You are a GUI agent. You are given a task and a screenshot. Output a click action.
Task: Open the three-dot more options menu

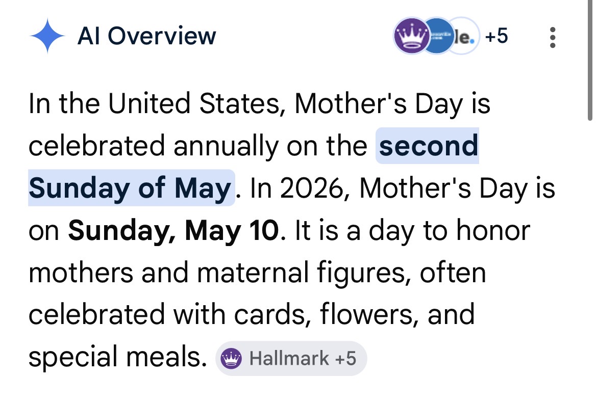552,37
